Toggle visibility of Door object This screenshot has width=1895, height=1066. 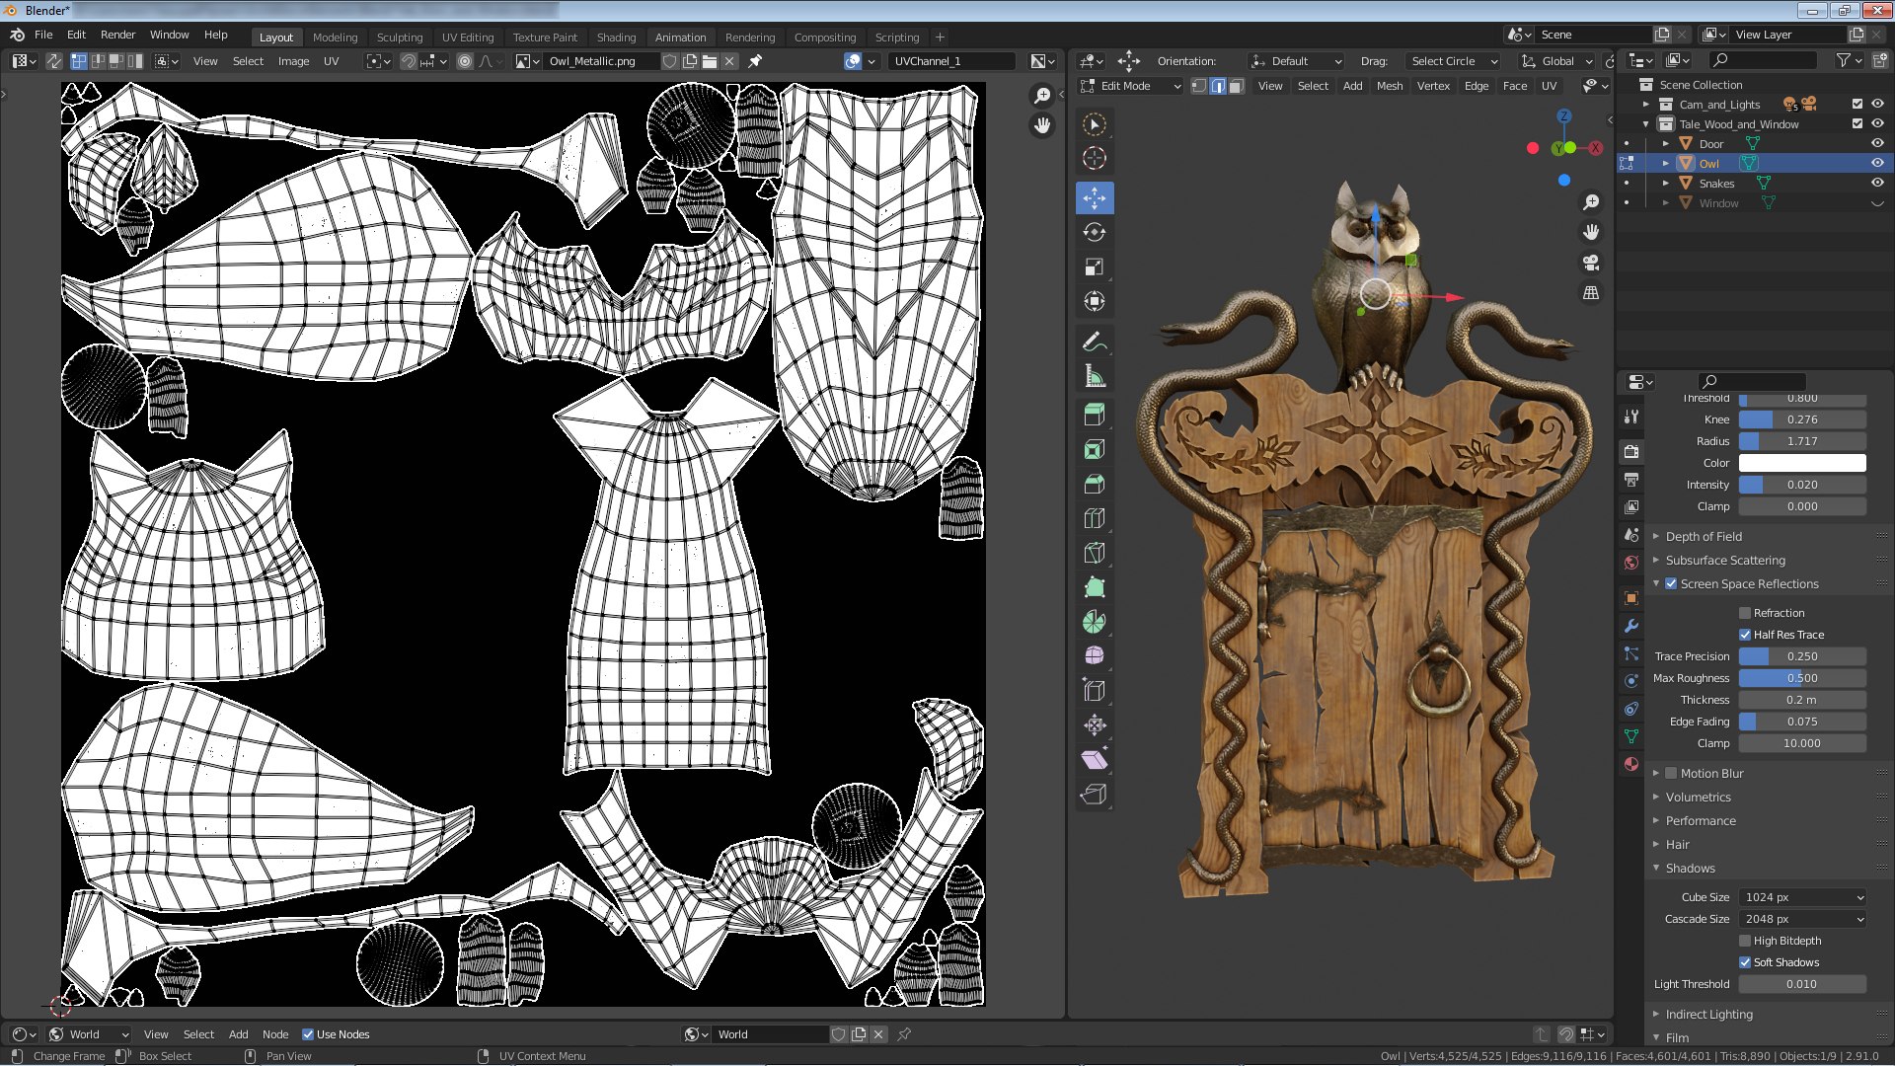click(1877, 143)
